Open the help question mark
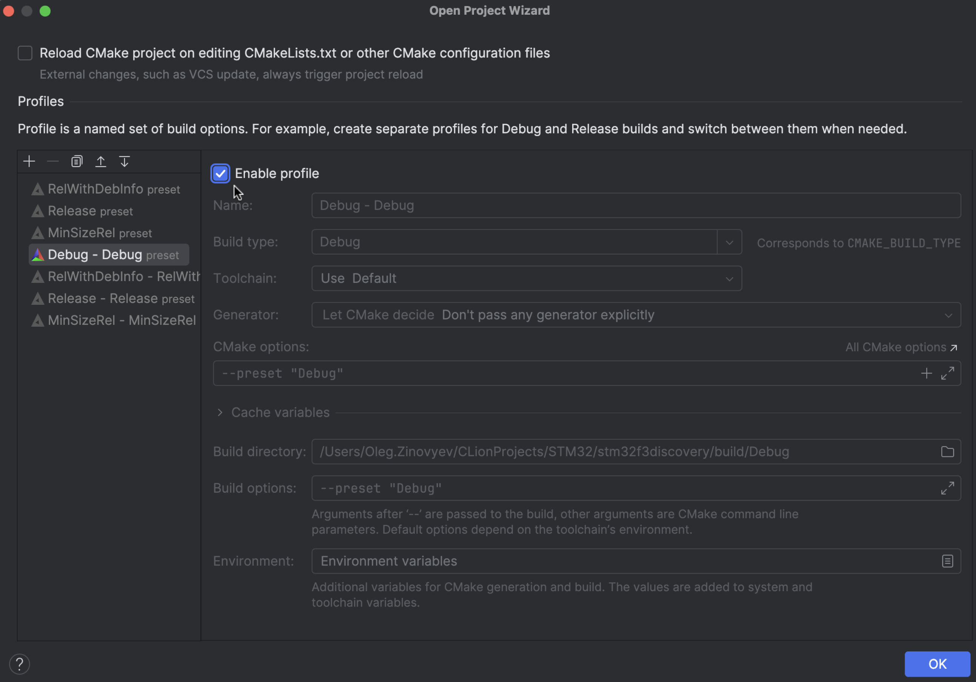Image resolution: width=976 pixels, height=682 pixels. pos(19,663)
